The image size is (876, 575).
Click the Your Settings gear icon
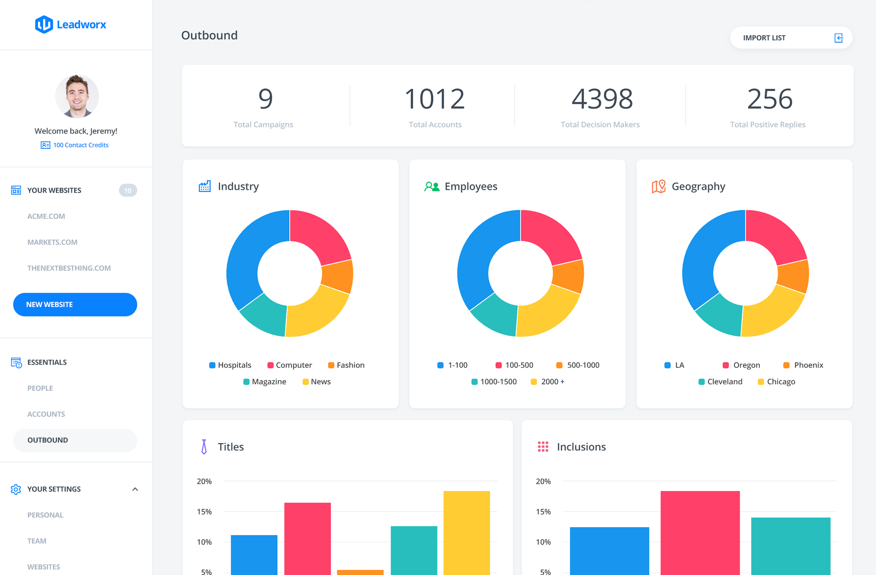click(x=16, y=489)
